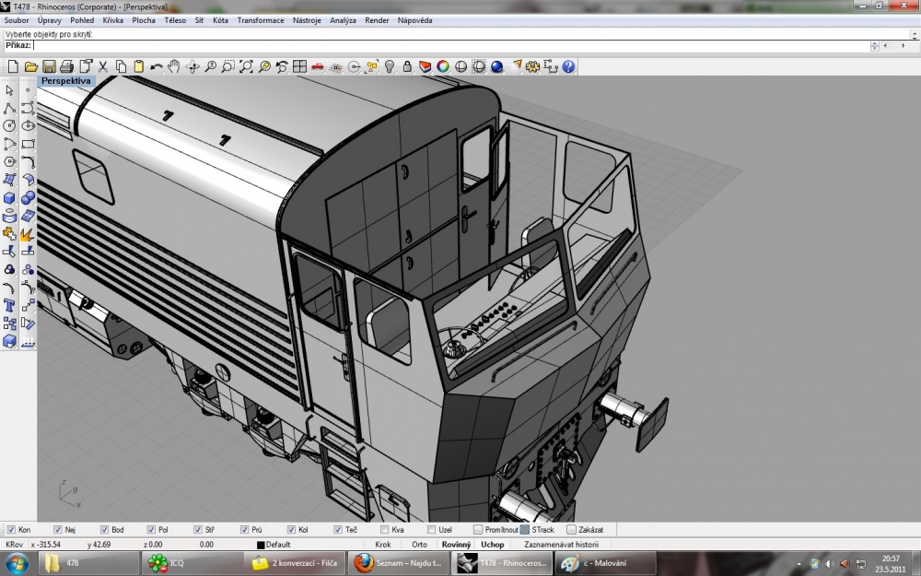Enable the Kva osnap checkbox
The image size is (921, 576).
coord(385,530)
